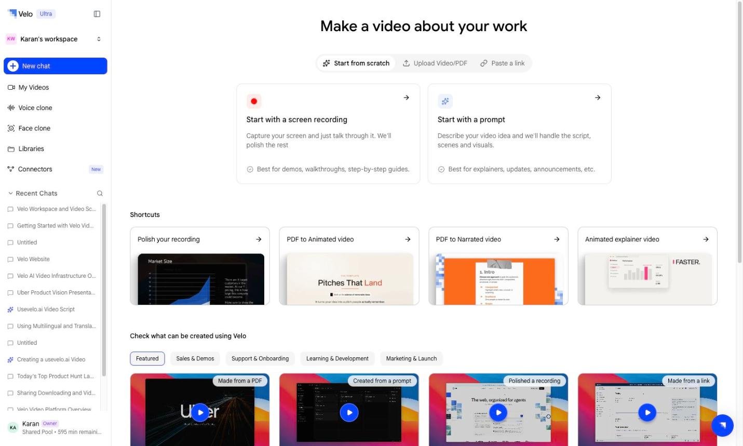Select the Paste a link tab
This screenshot has width=743, height=446.
coord(502,63)
